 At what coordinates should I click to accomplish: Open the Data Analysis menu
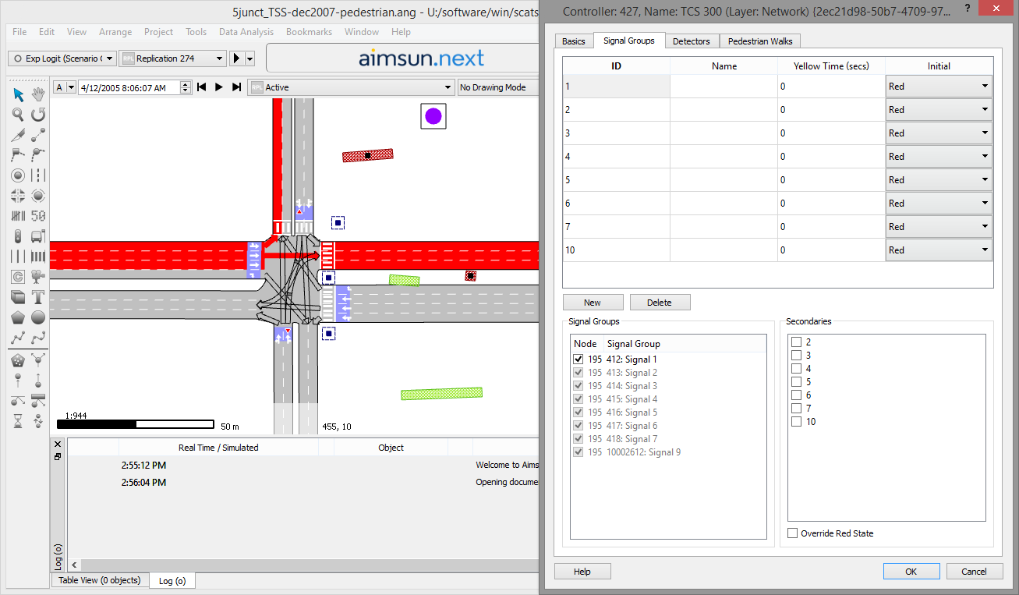coord(246,32)
